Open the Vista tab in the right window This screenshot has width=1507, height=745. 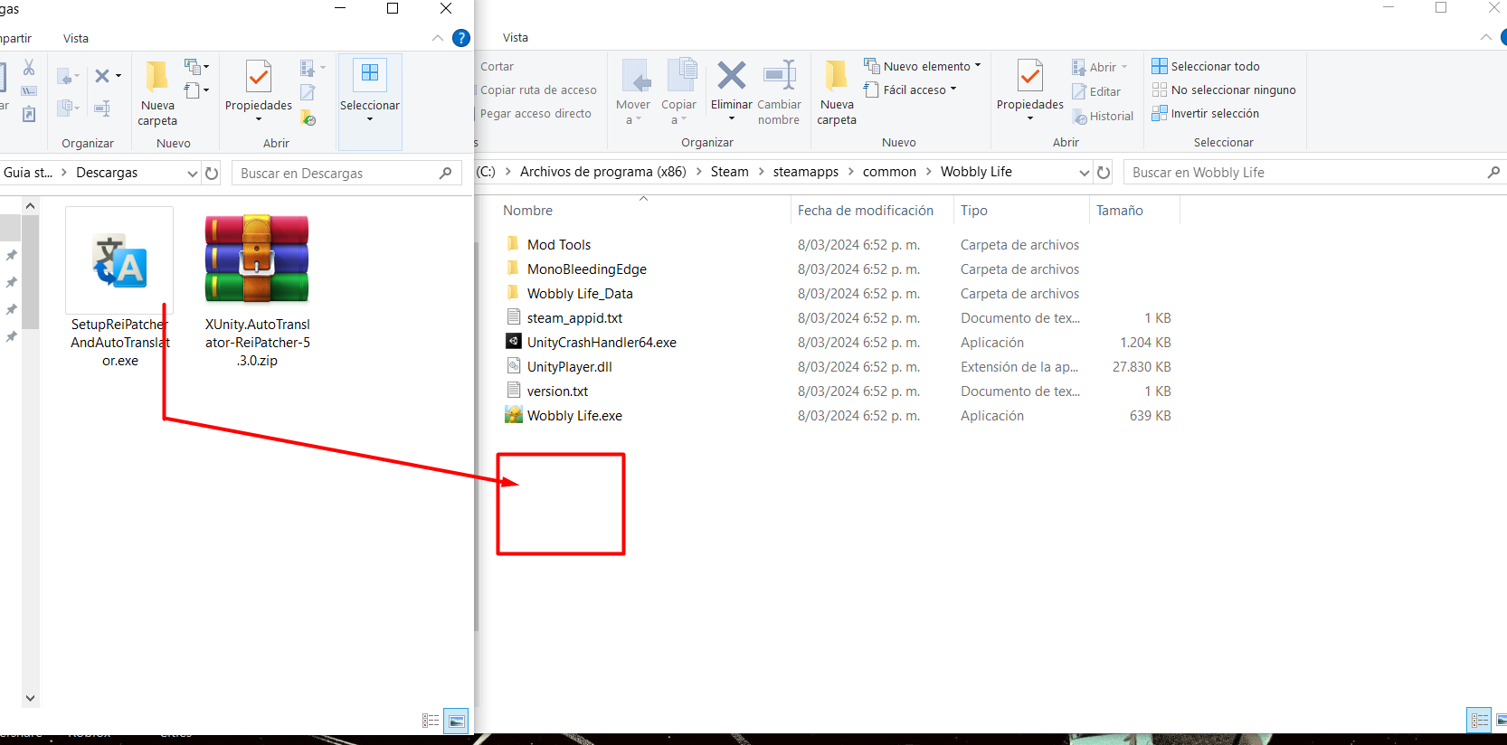click(x=516, y=37)
